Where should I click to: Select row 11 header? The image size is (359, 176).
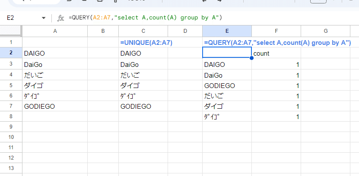coord(11,147)
